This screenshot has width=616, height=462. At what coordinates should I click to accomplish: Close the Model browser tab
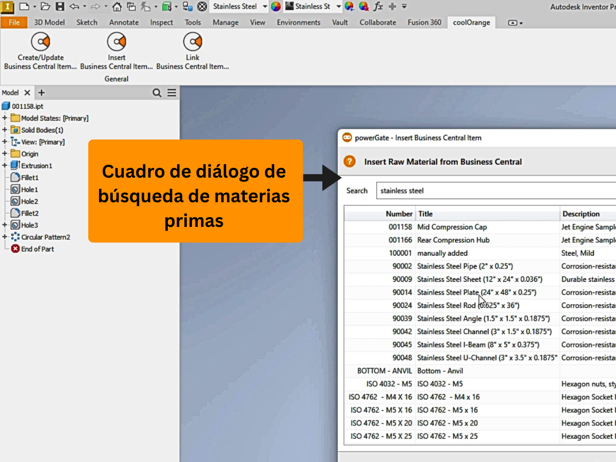tap(27, 93)
